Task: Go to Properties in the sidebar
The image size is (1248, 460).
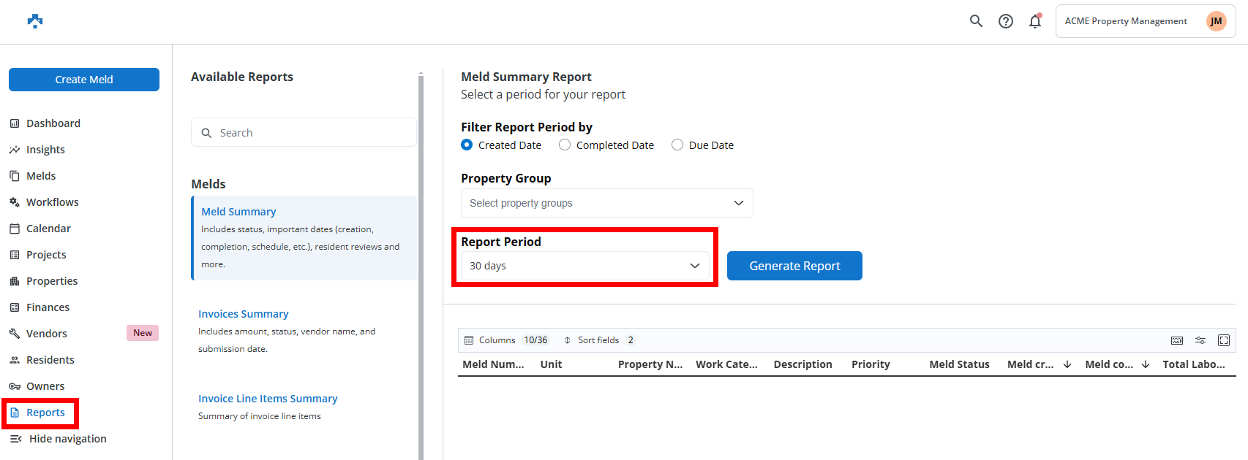Action: pyautogui.click(x=52, y=281)
